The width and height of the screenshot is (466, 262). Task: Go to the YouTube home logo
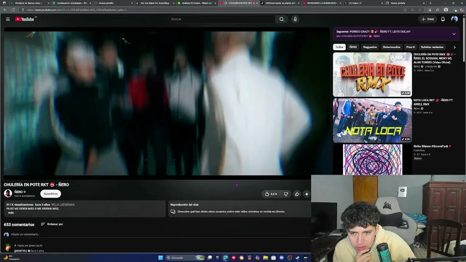pos(24,19)
